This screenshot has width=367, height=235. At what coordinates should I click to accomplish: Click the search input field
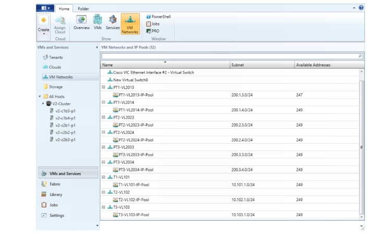click(x=228, y=56)
